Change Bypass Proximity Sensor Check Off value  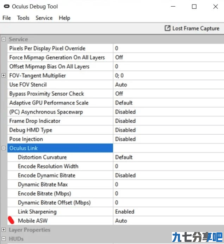pyautogui.click(x=169, y=94)
